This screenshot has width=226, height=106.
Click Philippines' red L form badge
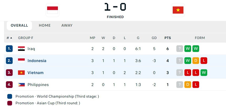[x=196, y=85]
